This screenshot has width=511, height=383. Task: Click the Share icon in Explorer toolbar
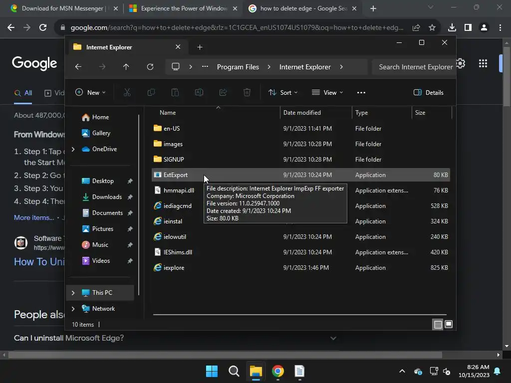(223, 92)
